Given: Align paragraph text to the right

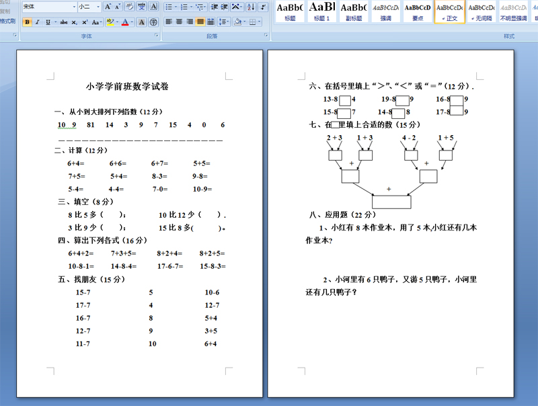Looking at the screenshot, I should (190, 22).
